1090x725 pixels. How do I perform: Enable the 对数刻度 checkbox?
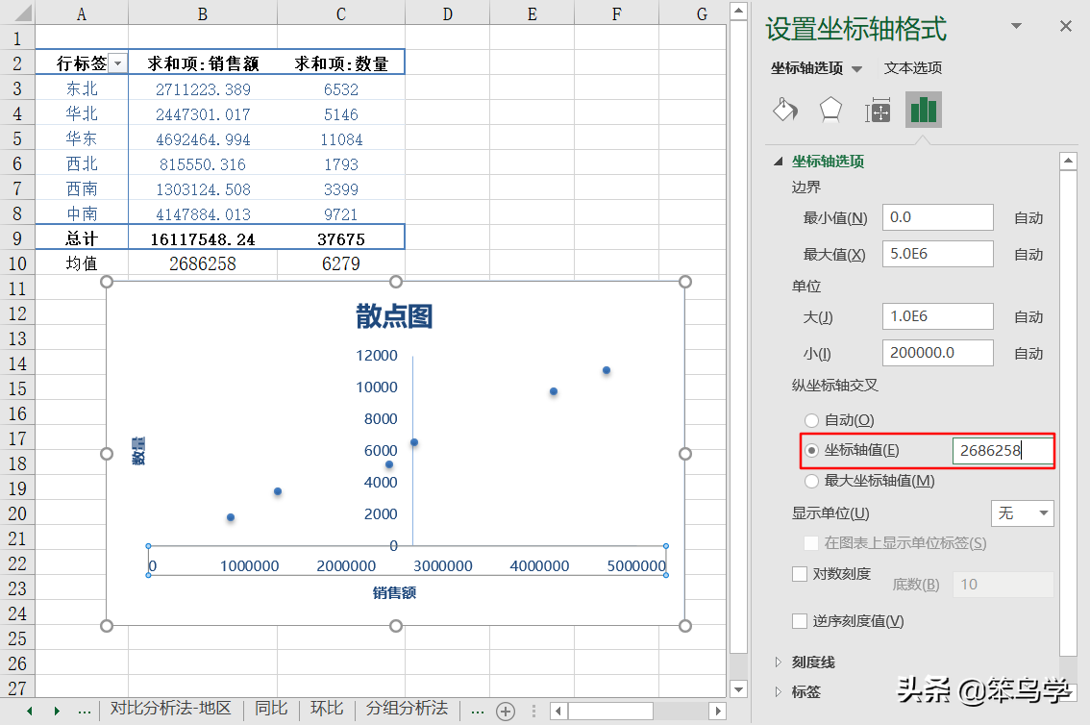(800, 574)
